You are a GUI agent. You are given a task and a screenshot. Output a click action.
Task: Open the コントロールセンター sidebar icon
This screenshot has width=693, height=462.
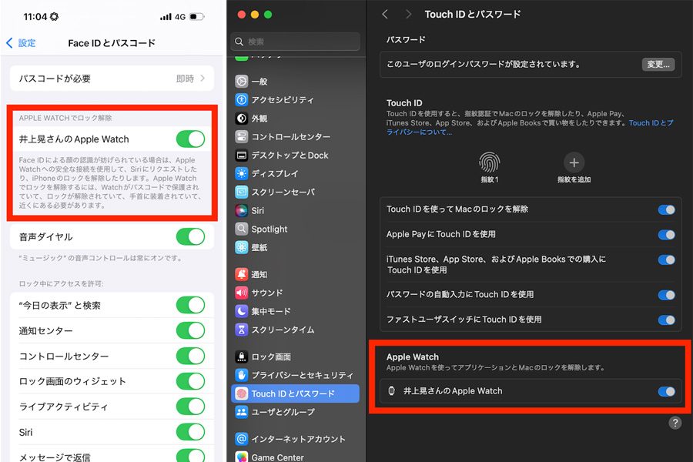coord(241,136)
